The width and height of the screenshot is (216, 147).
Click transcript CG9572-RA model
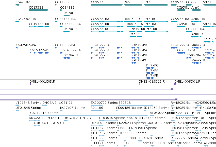pyautogui.click(x=107, y=21)
